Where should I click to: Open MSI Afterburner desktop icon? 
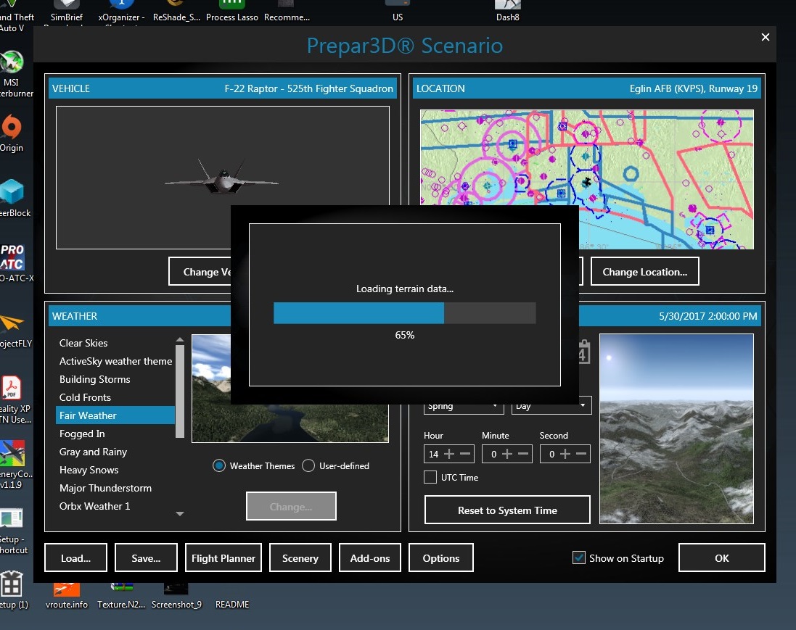[x=12, y=74]
